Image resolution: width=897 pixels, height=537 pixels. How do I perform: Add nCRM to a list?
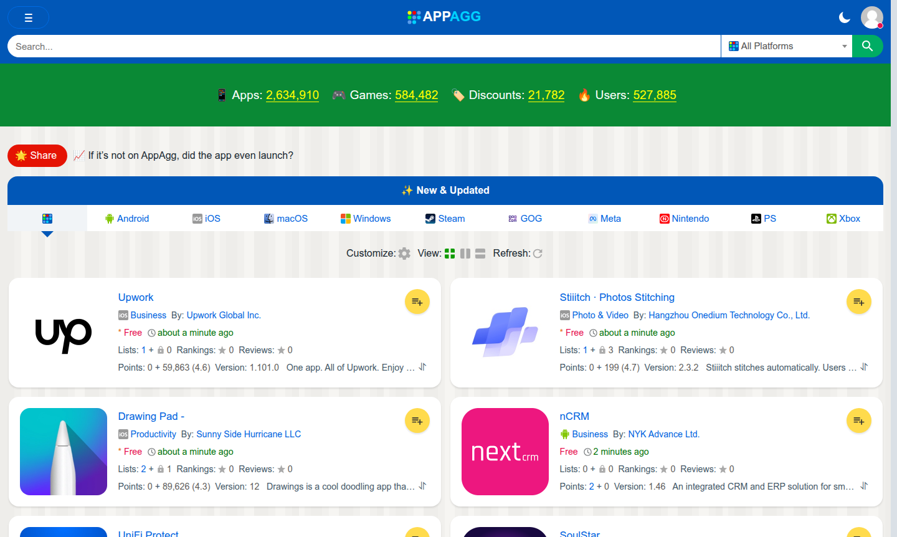click(x=858, y=421)
